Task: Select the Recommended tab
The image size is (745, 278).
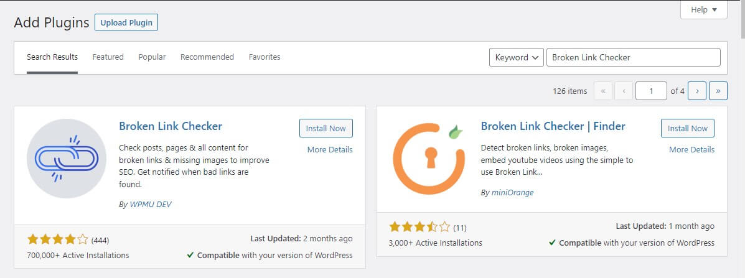Action: [207, 57]
